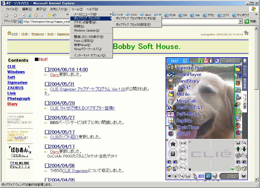The width and height of the screenshot is (260, 188).
Task: Open the CLIE Organzier update program link
Action: click(87, 89)
